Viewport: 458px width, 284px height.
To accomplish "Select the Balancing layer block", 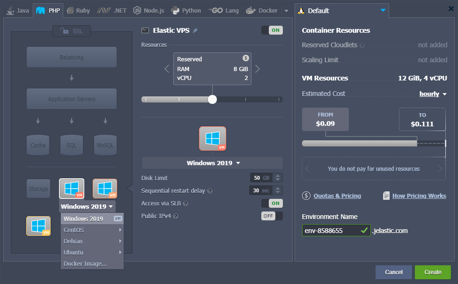I will pyautogui.click(x=72, y=57).
